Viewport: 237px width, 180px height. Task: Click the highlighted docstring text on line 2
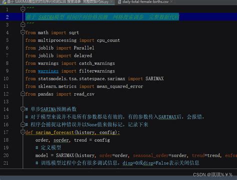click(x=102, y=17)
